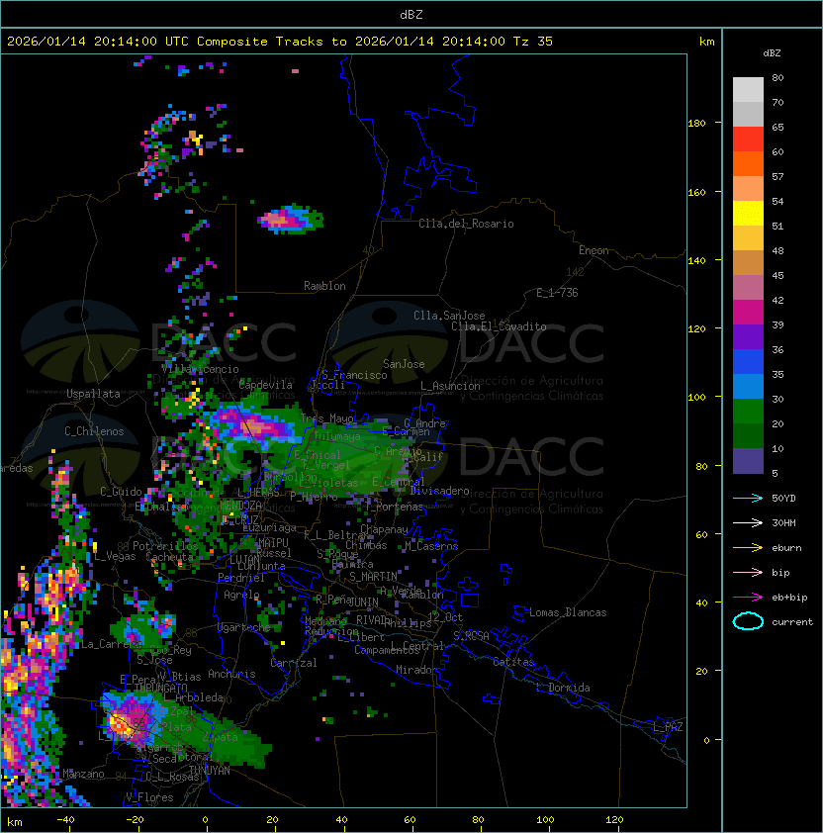Click the 'Lomas_Blancas' map label
The image size is (823, 833).
point(568,612)
